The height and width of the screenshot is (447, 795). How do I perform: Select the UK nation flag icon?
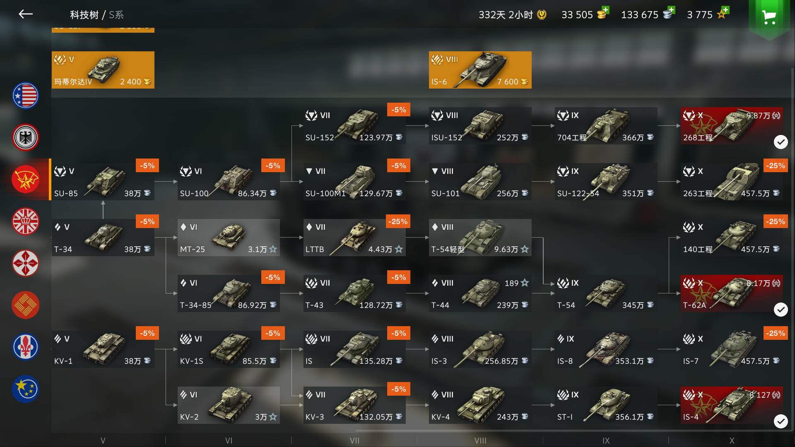point(26,221)
